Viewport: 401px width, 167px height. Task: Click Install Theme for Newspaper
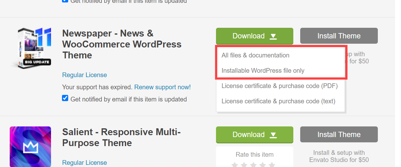(339, 36)
